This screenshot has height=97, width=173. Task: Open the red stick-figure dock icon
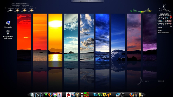click(68, 95)
